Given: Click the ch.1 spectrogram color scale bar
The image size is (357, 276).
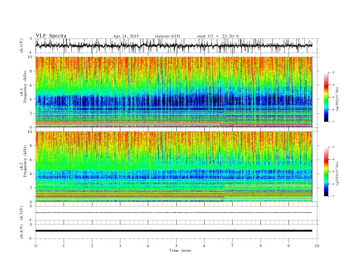Looking at the screenshot, I should click(326, 97).
